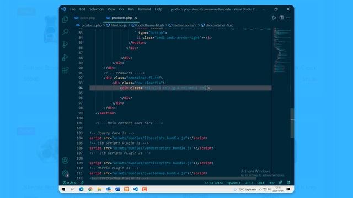Change the UTF-8 file encoding
The width and height of the screenshot is (353, 198).
click(x=249, y=183)
